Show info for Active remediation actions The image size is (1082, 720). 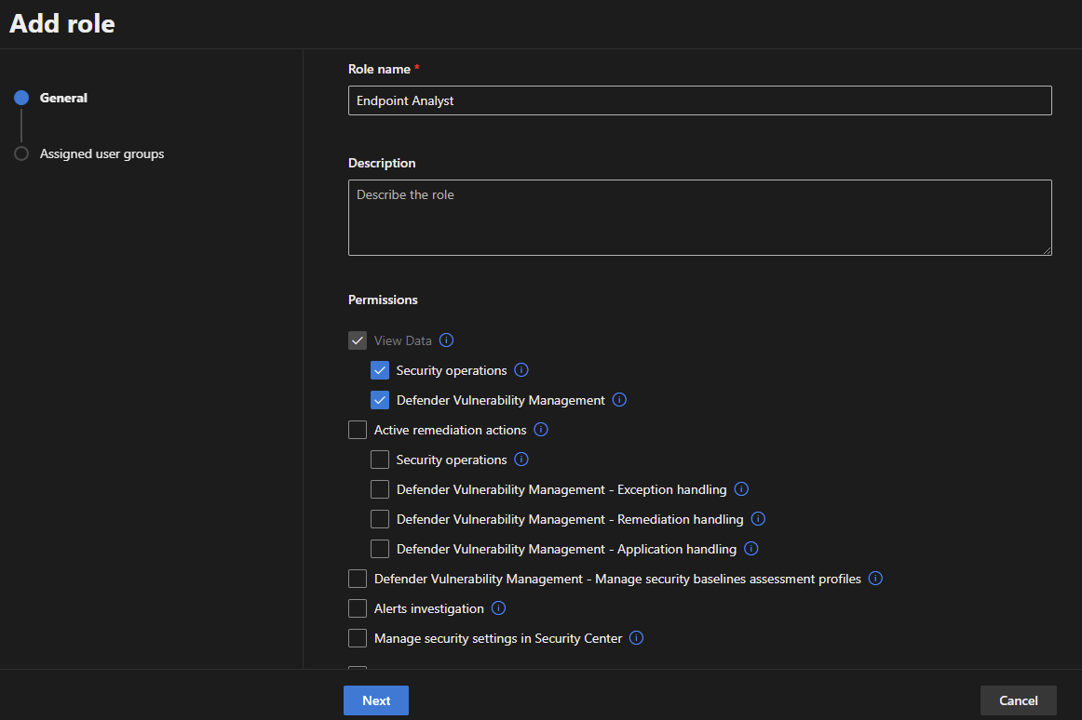coord(541,430)
